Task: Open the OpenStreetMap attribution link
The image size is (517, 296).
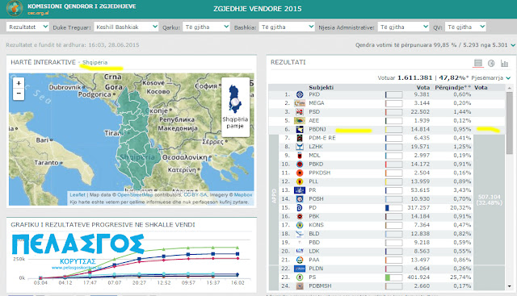Action: pyautogui.click(x=135, y=195)
